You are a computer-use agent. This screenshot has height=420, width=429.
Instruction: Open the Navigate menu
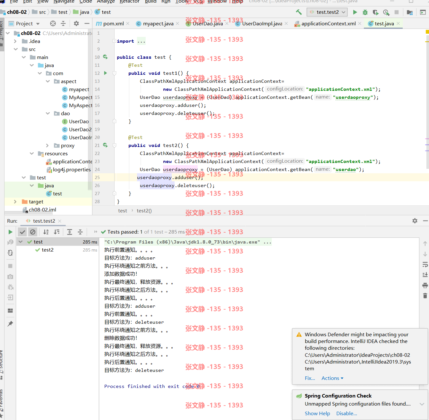coord(64,2)
